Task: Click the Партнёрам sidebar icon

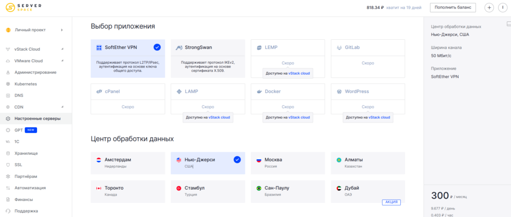Action: point(8,176)
